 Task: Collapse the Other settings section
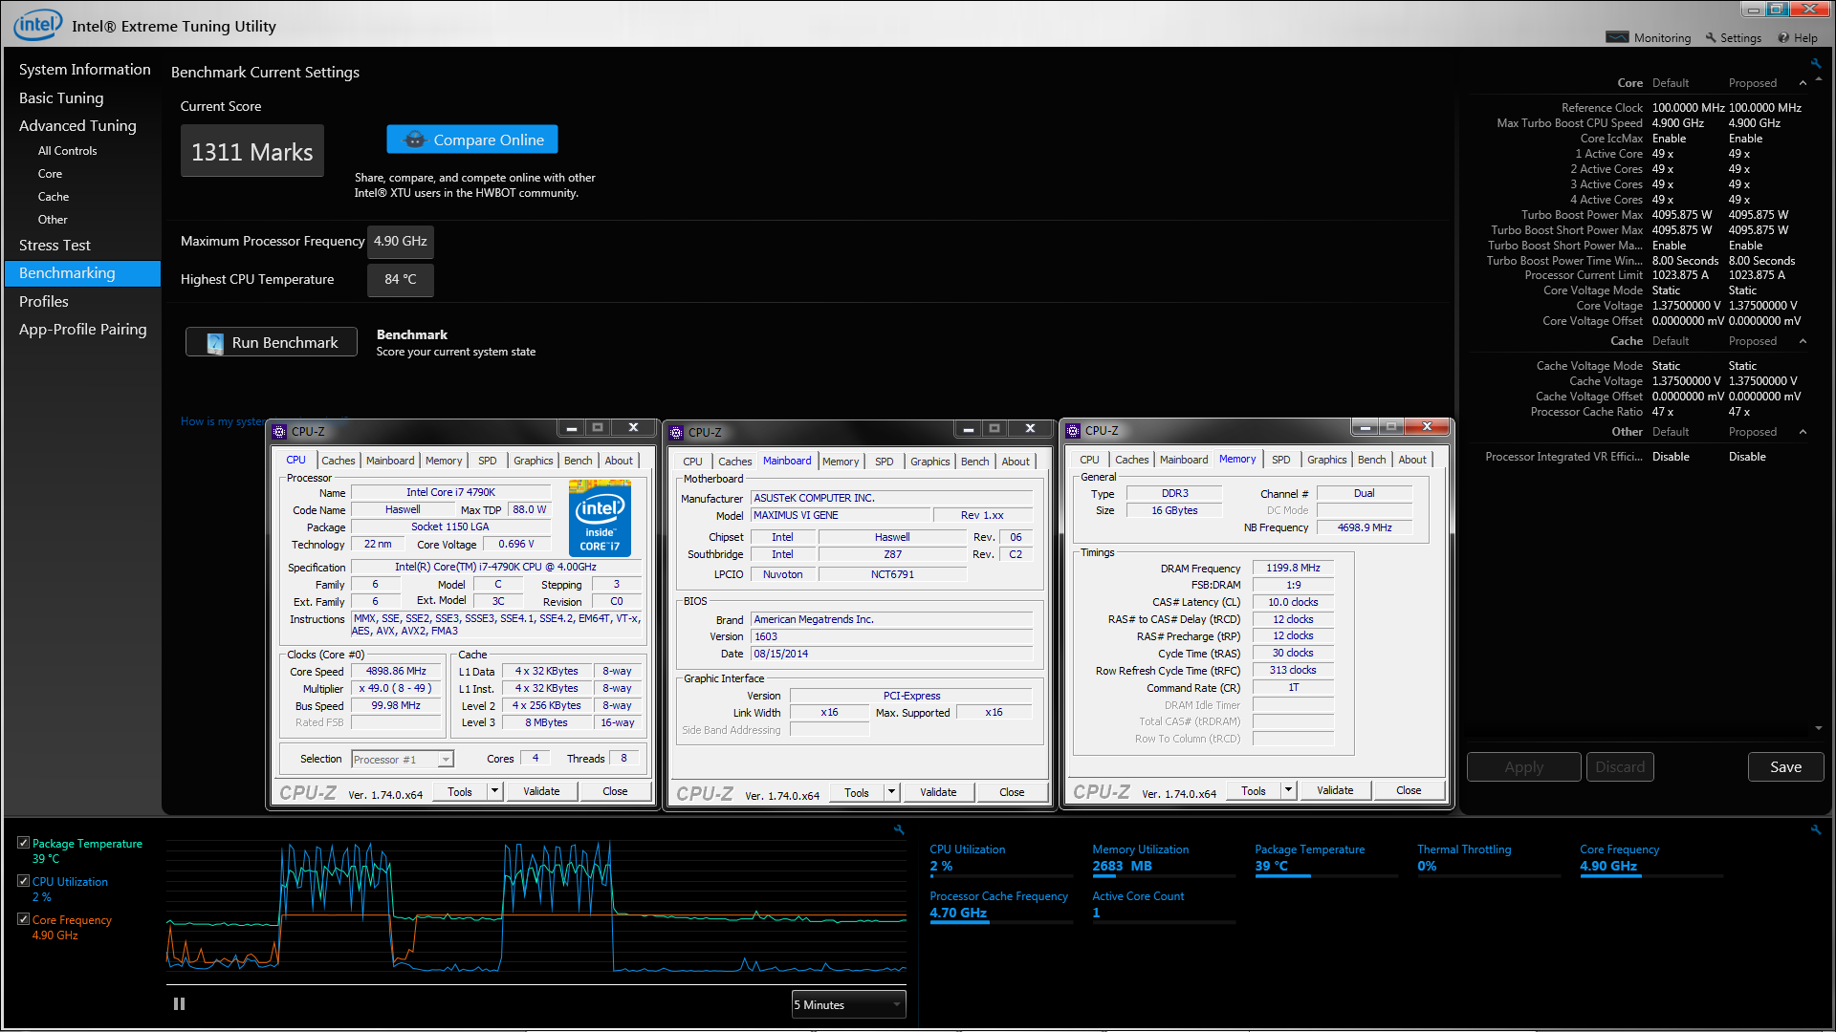coord(1803,432)
